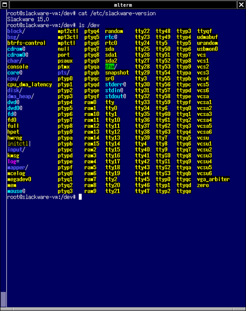Click the stderr@ symlink entry
Screen dimensions: 246x311
[116, 85]
